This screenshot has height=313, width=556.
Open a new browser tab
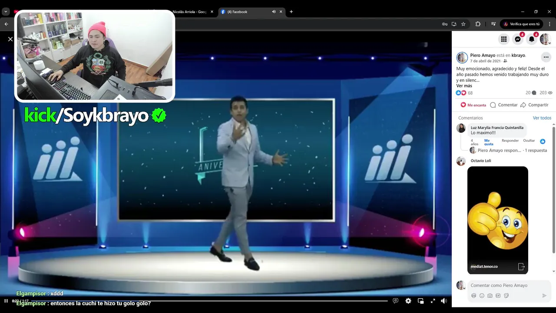[291, 12]
